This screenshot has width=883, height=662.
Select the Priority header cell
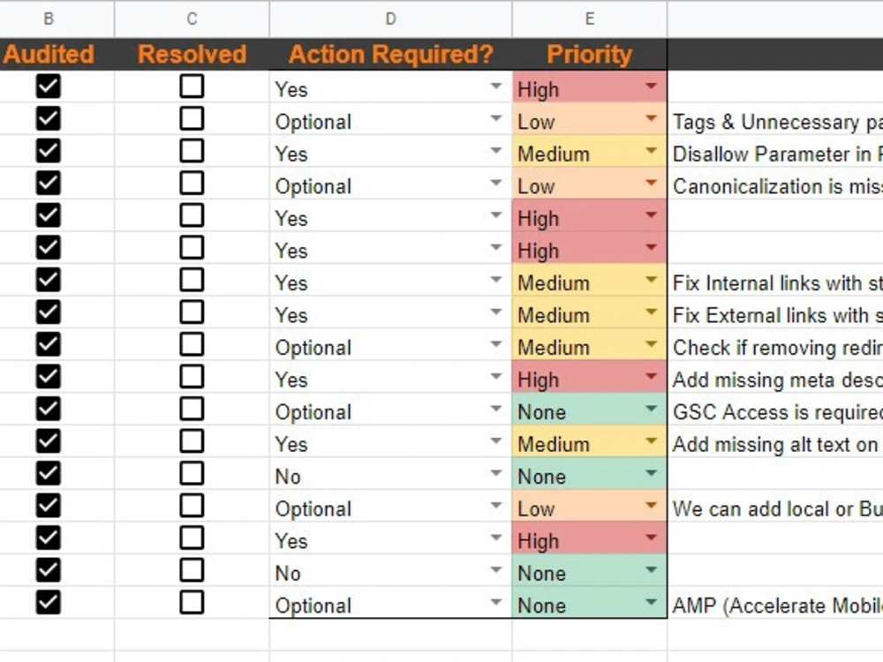tap(590, 54)
